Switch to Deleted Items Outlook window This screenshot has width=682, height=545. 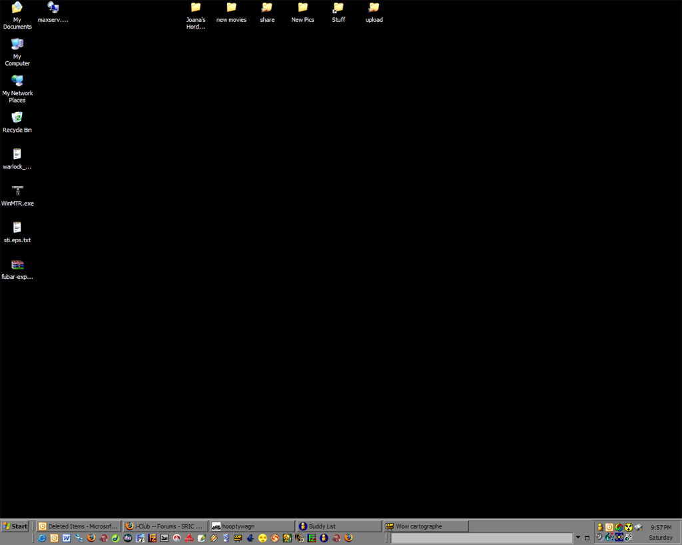(x=79, y=526)
